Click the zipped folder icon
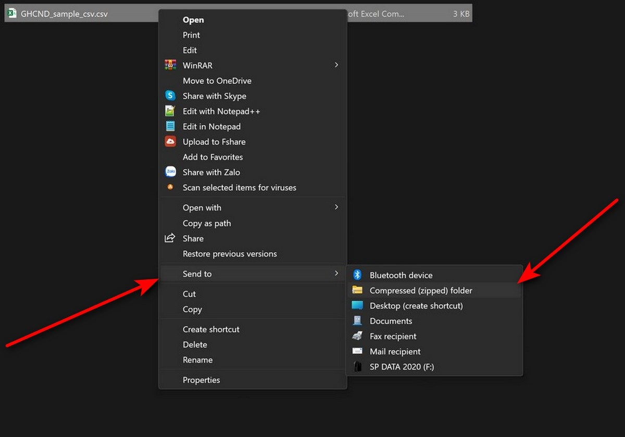625x437 pixels. pos(357,290)
